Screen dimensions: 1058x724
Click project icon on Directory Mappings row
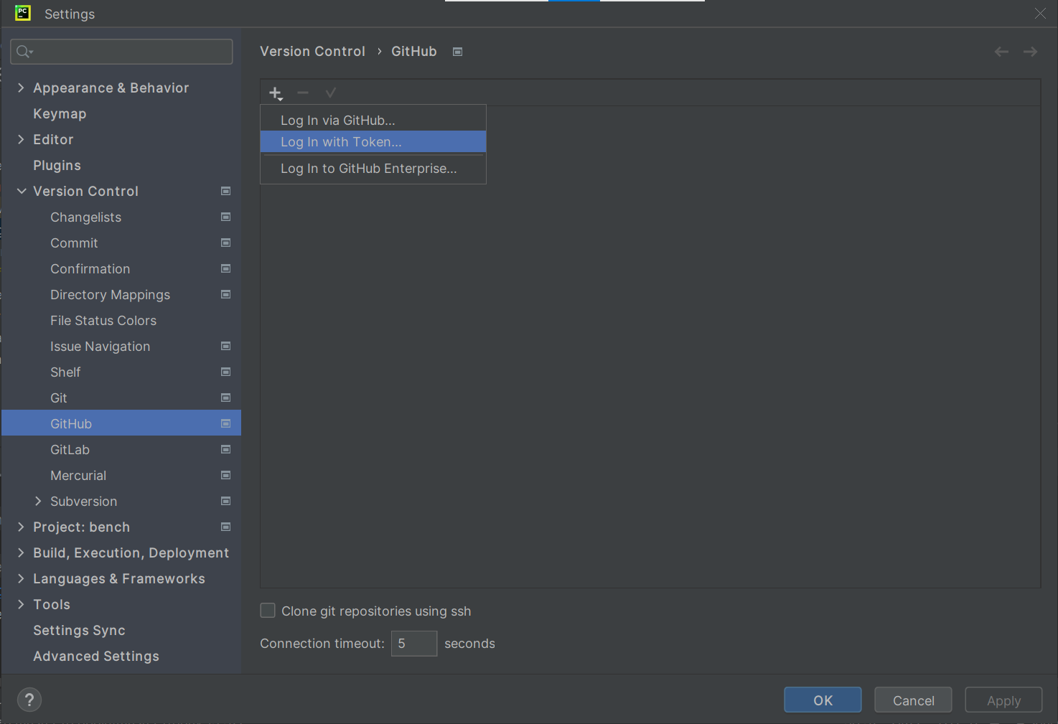coord(225,294)
